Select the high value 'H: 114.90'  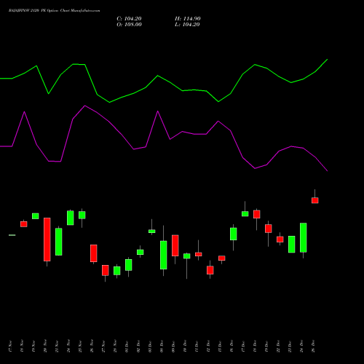(187, 19)
